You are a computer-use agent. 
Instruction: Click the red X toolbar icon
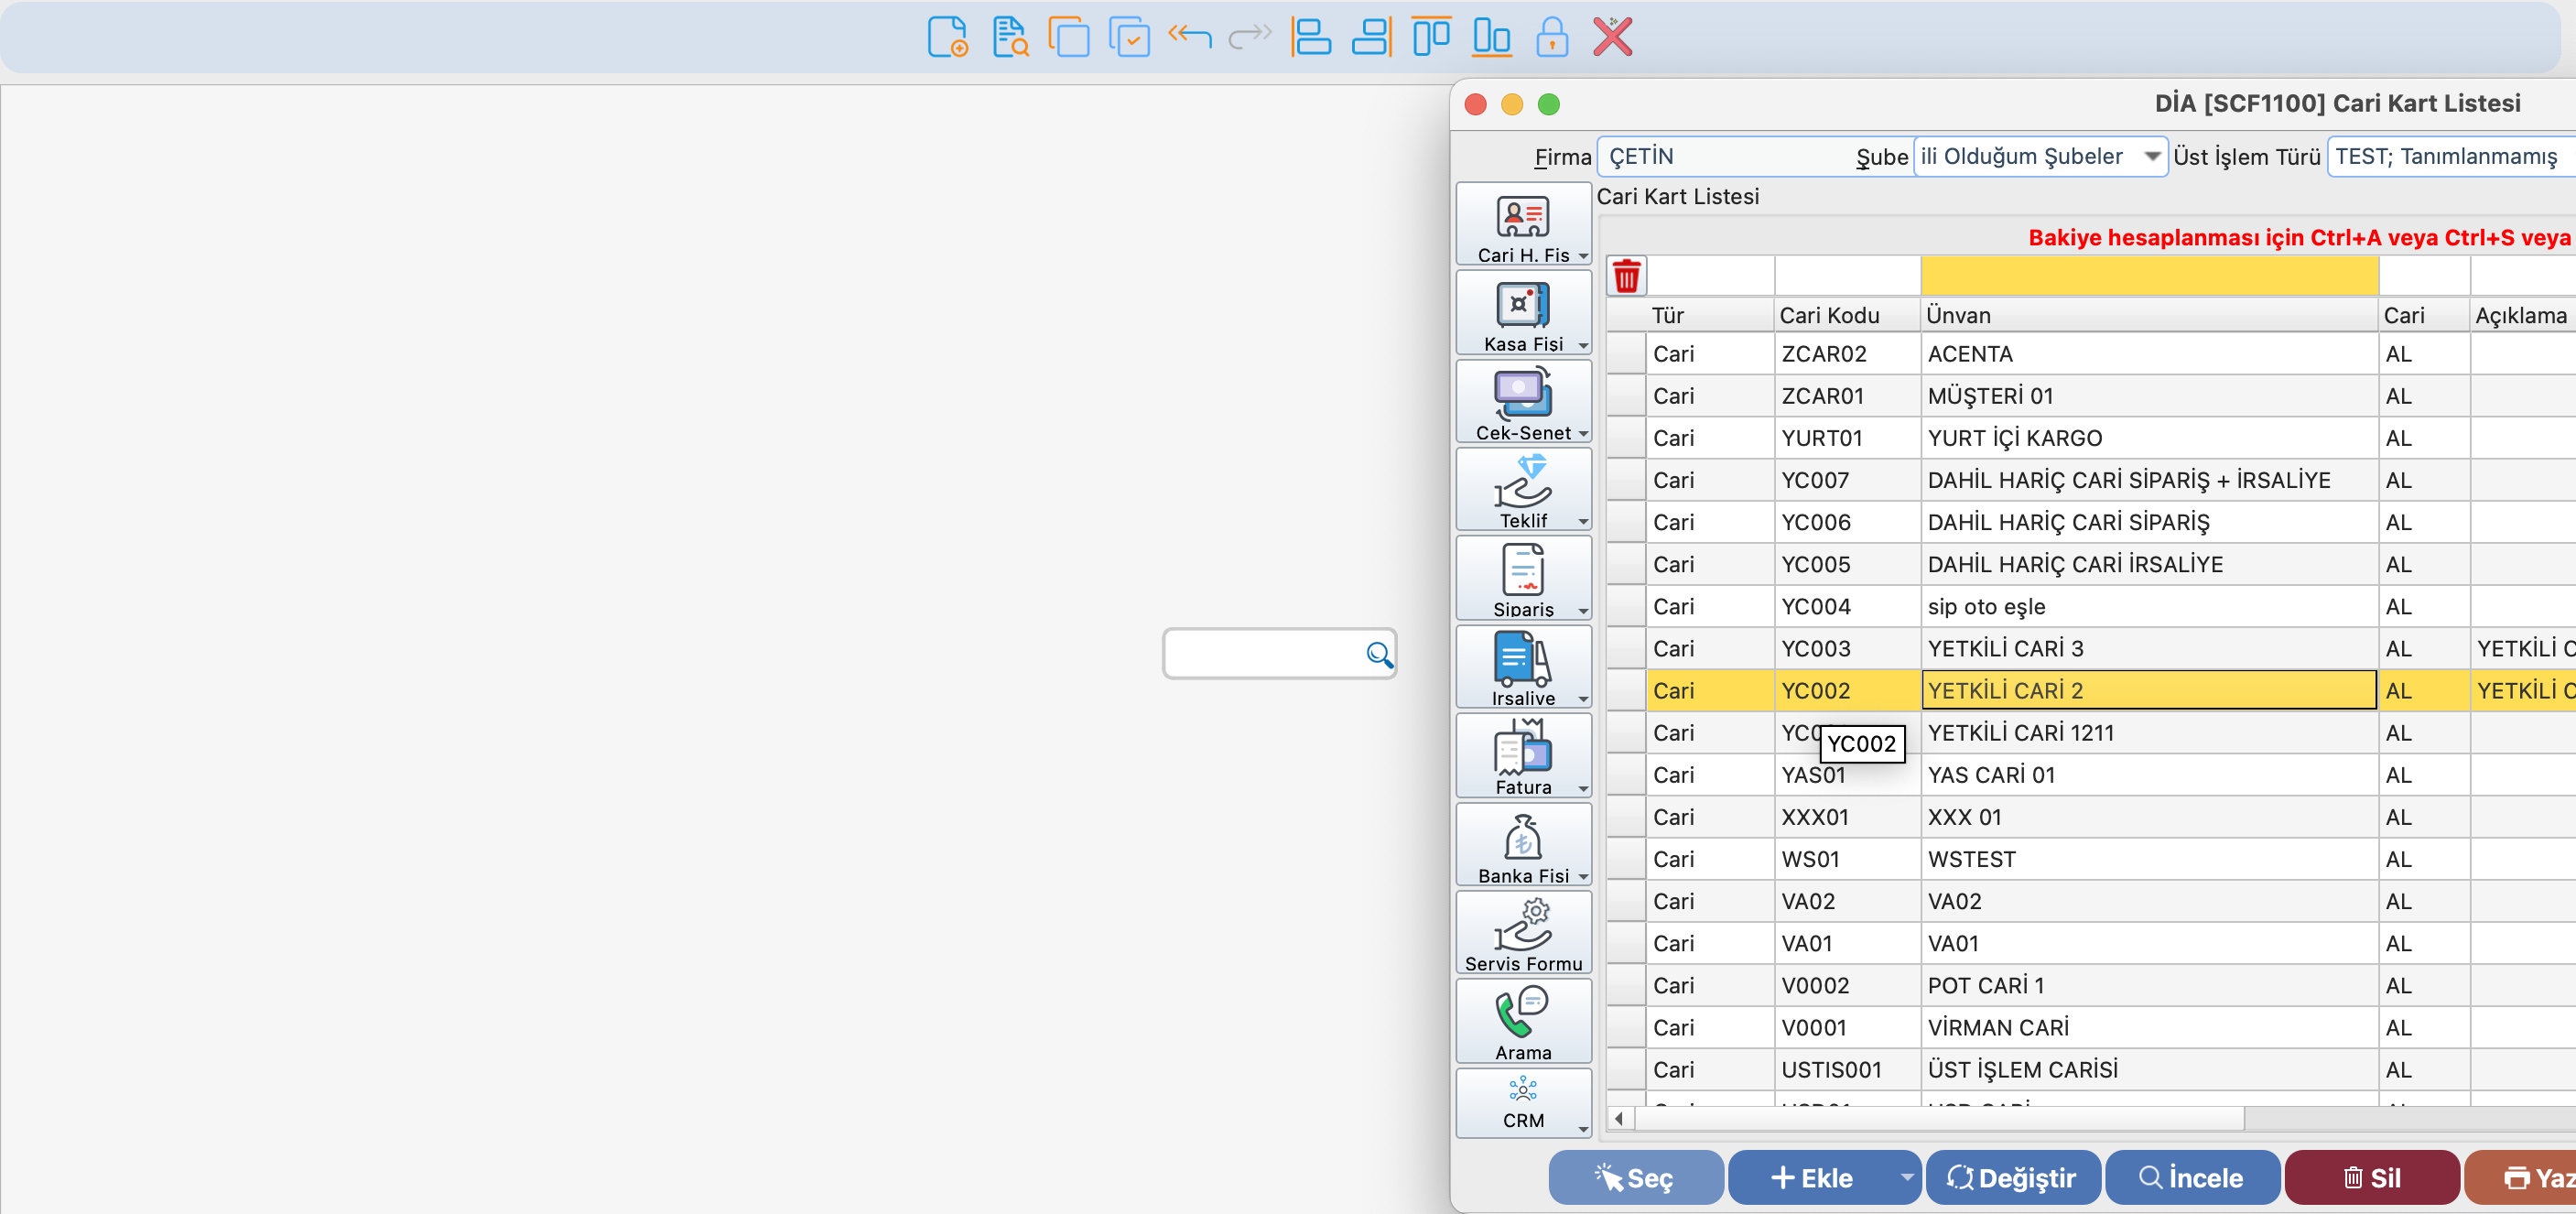(1612, 38)
